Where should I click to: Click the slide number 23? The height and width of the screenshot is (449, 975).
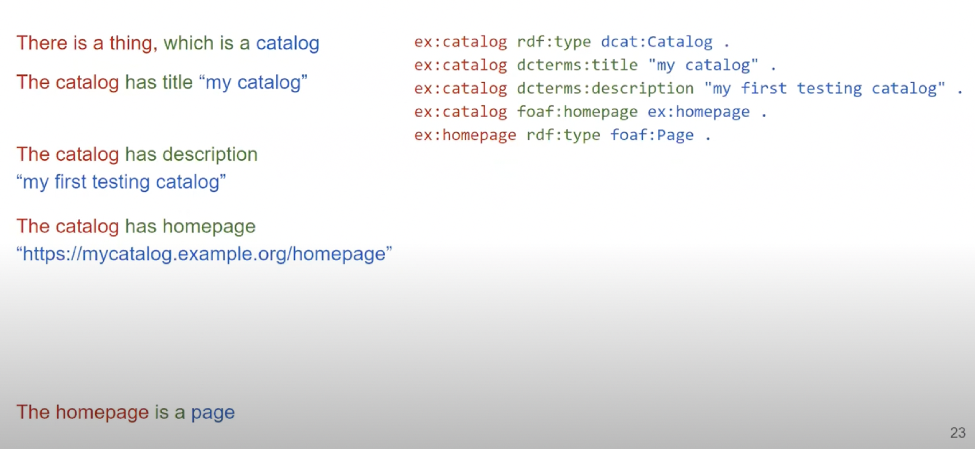click(x=958, y=433)
